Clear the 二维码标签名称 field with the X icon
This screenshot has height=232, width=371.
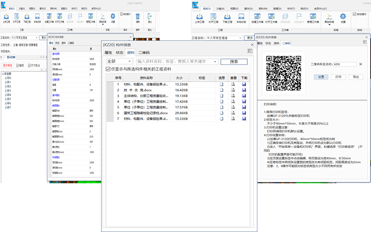[x=361, y=64]
